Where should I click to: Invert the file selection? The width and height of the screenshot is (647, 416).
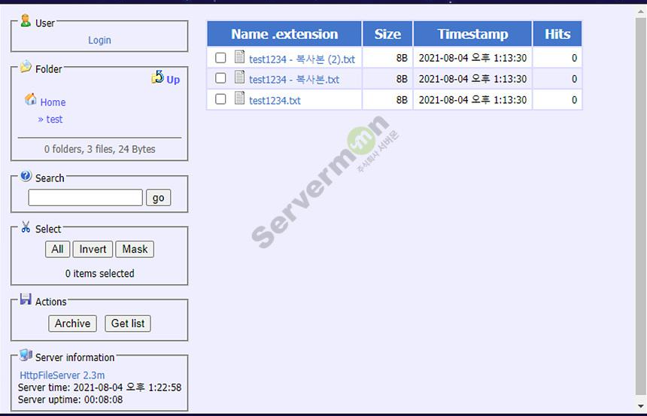tap(93, 249)
